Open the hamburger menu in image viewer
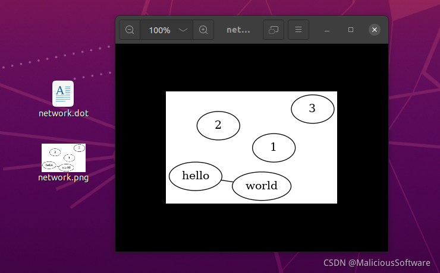The height and width of the screenshot is (273, 440). coord(298,30)
